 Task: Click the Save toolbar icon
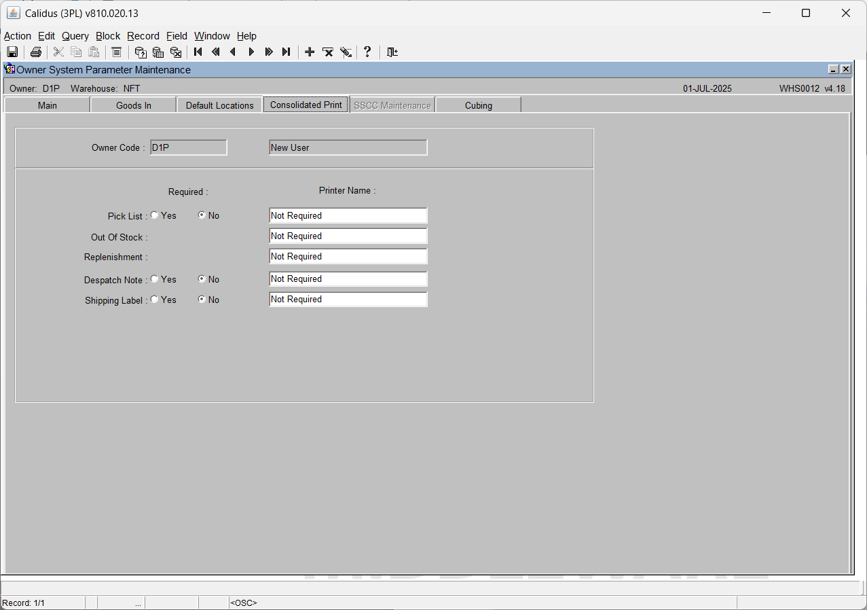pyautogui.click(x=12, y=52)
